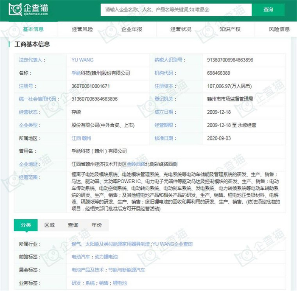Click the 核准日期 field label

[164, 138]
